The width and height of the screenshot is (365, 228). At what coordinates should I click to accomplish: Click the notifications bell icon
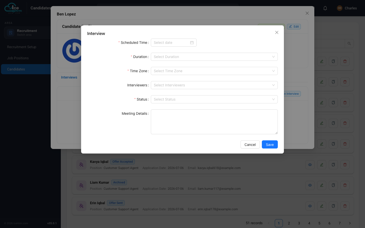click(x=325, y=8)
